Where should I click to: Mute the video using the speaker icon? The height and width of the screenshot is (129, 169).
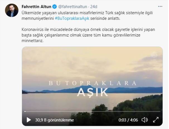[144, 120]
